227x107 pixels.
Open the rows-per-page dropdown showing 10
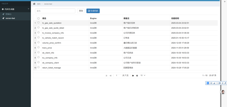coord(143,75)
